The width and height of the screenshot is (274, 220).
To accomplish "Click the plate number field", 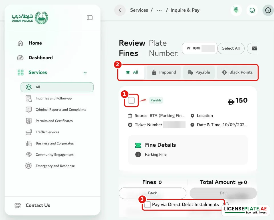I will coord(200,48).
